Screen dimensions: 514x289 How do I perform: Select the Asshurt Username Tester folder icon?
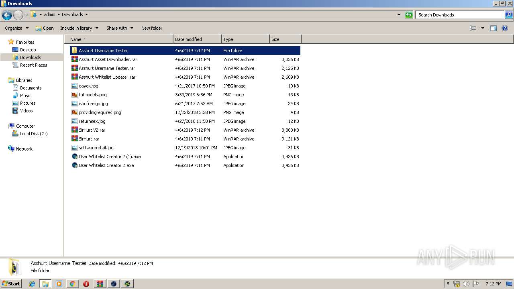[74, 51]
